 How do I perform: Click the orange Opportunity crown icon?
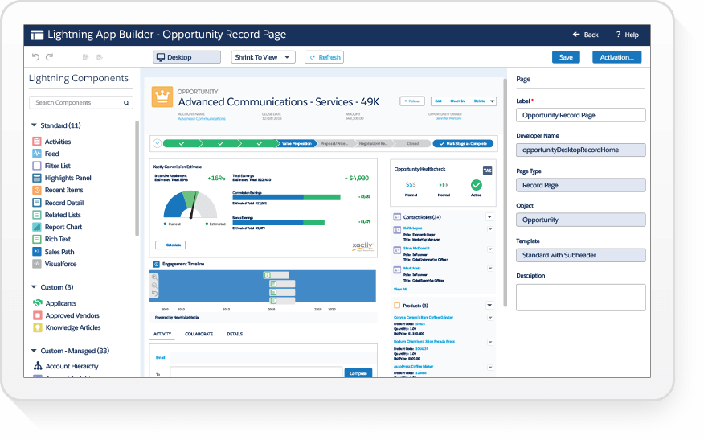coord(162,97)
